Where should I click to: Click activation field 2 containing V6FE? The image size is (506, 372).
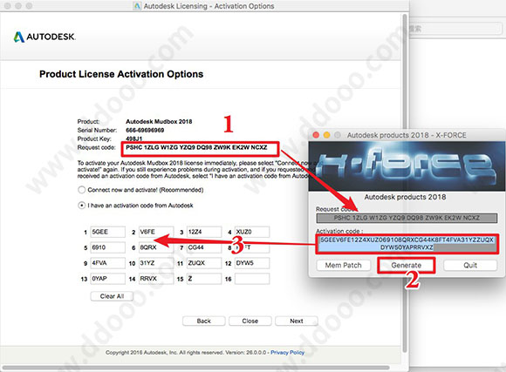[x=156, y=232]
